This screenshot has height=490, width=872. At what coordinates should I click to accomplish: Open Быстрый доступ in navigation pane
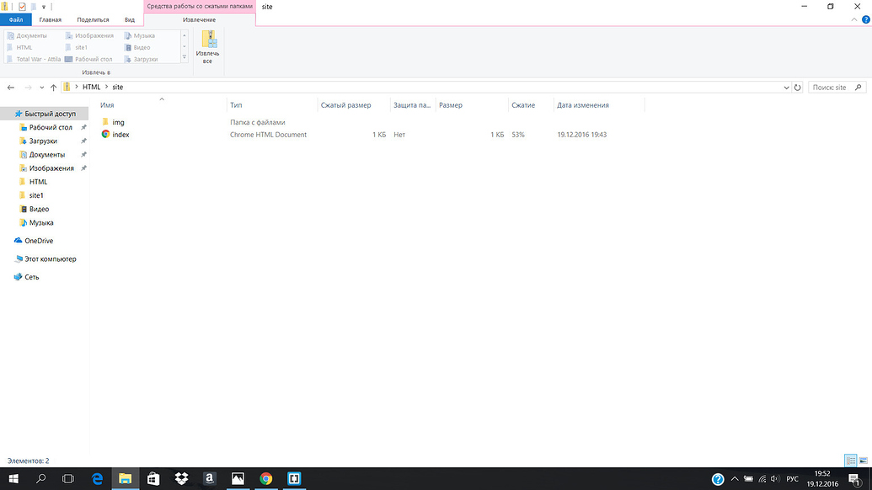click(x=45, y=114)
